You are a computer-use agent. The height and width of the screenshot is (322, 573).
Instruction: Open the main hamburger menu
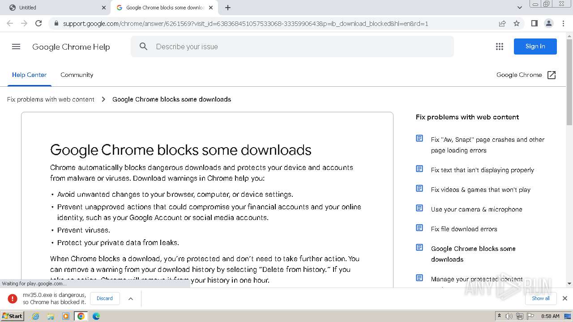click(x=16, y=47)
